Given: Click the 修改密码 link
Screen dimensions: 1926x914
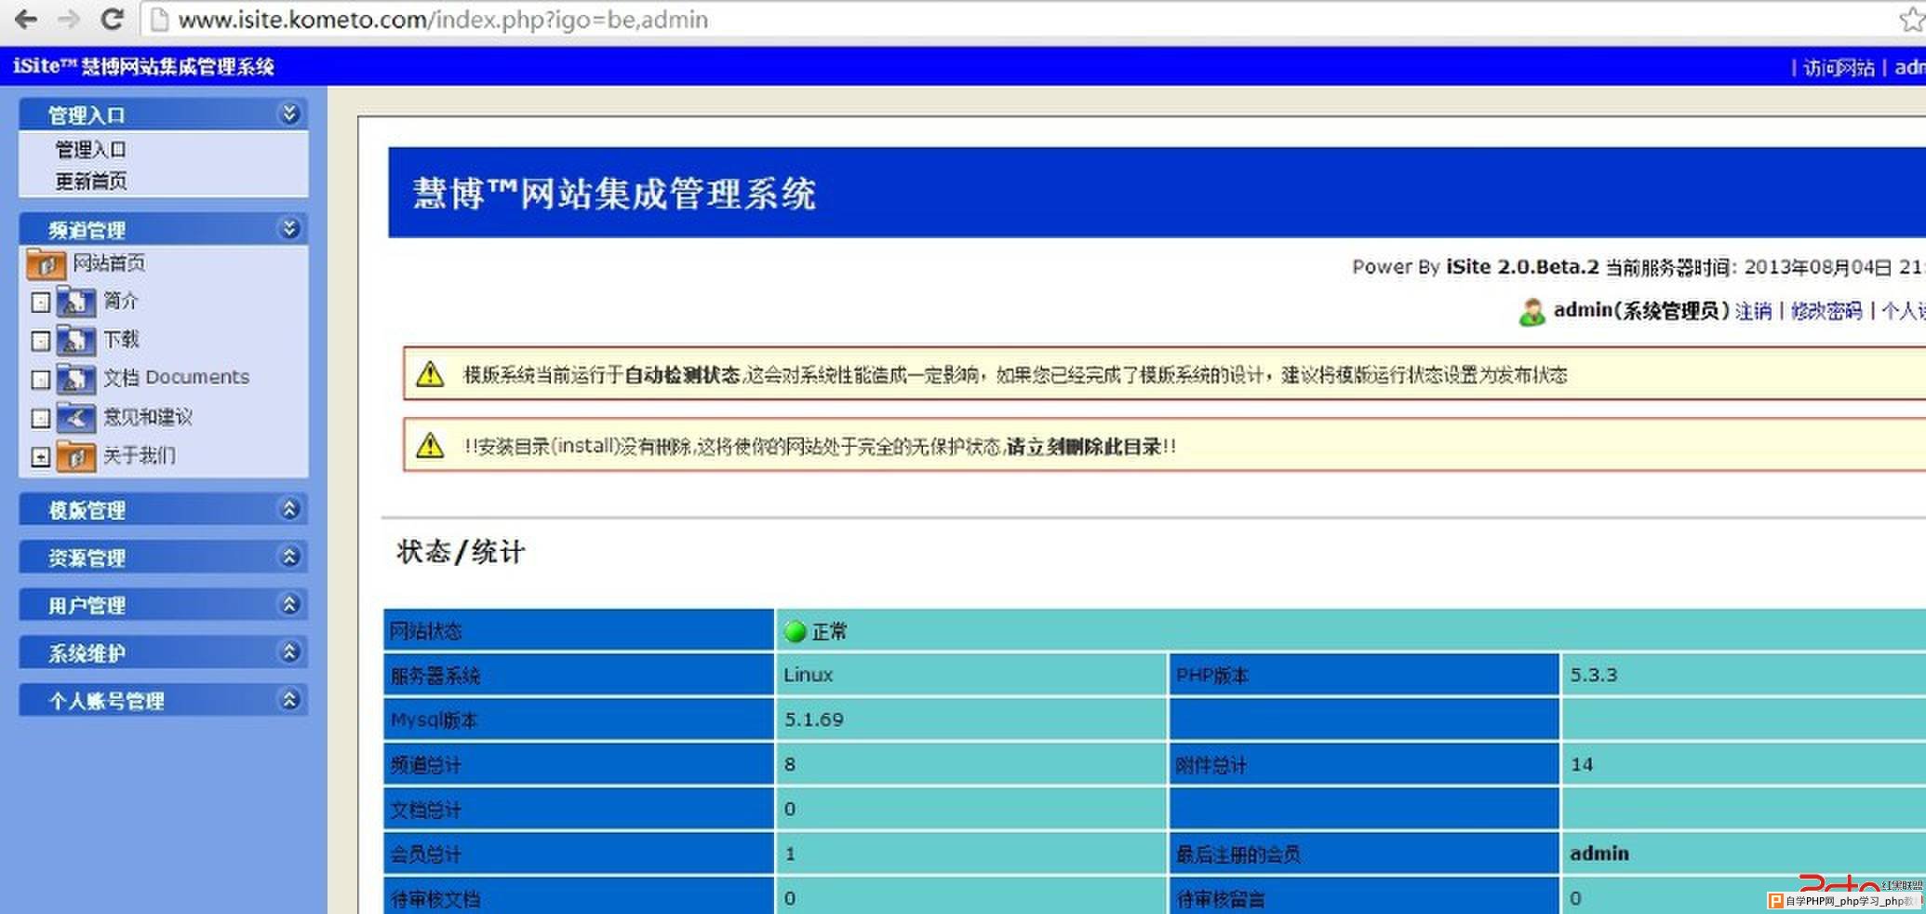Looking at the screenshot, I should (x=1826, y=311).
